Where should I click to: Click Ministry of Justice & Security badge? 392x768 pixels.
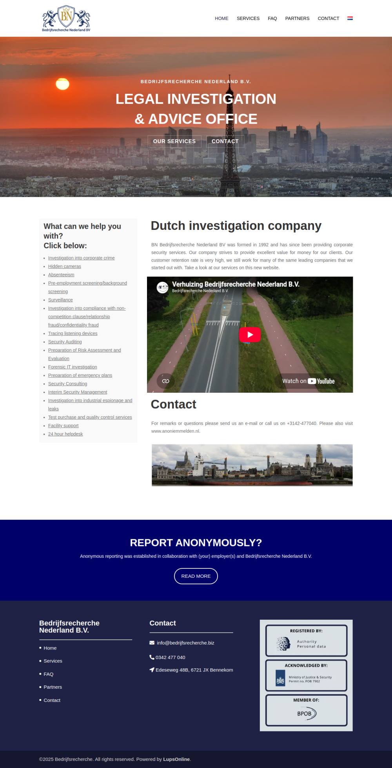[x=307, y=675]
